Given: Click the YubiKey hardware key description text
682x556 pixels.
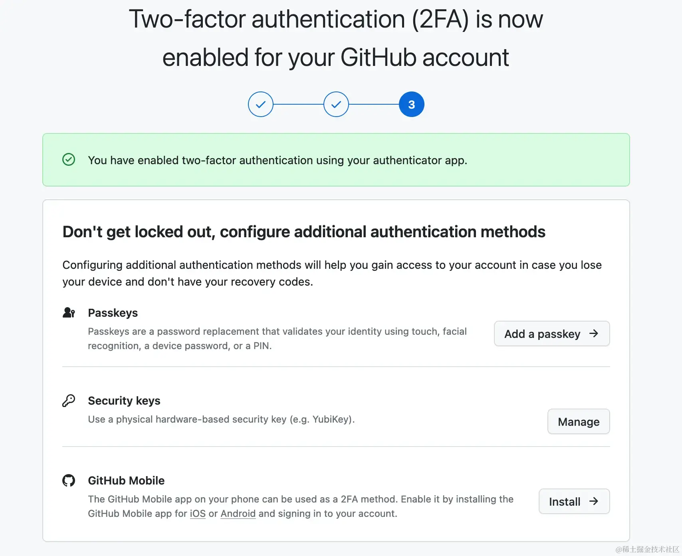Looking at the screenshot, I should 221,419.
